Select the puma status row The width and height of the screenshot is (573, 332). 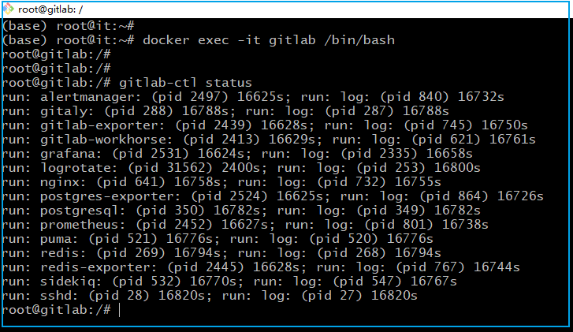[218, 239]
